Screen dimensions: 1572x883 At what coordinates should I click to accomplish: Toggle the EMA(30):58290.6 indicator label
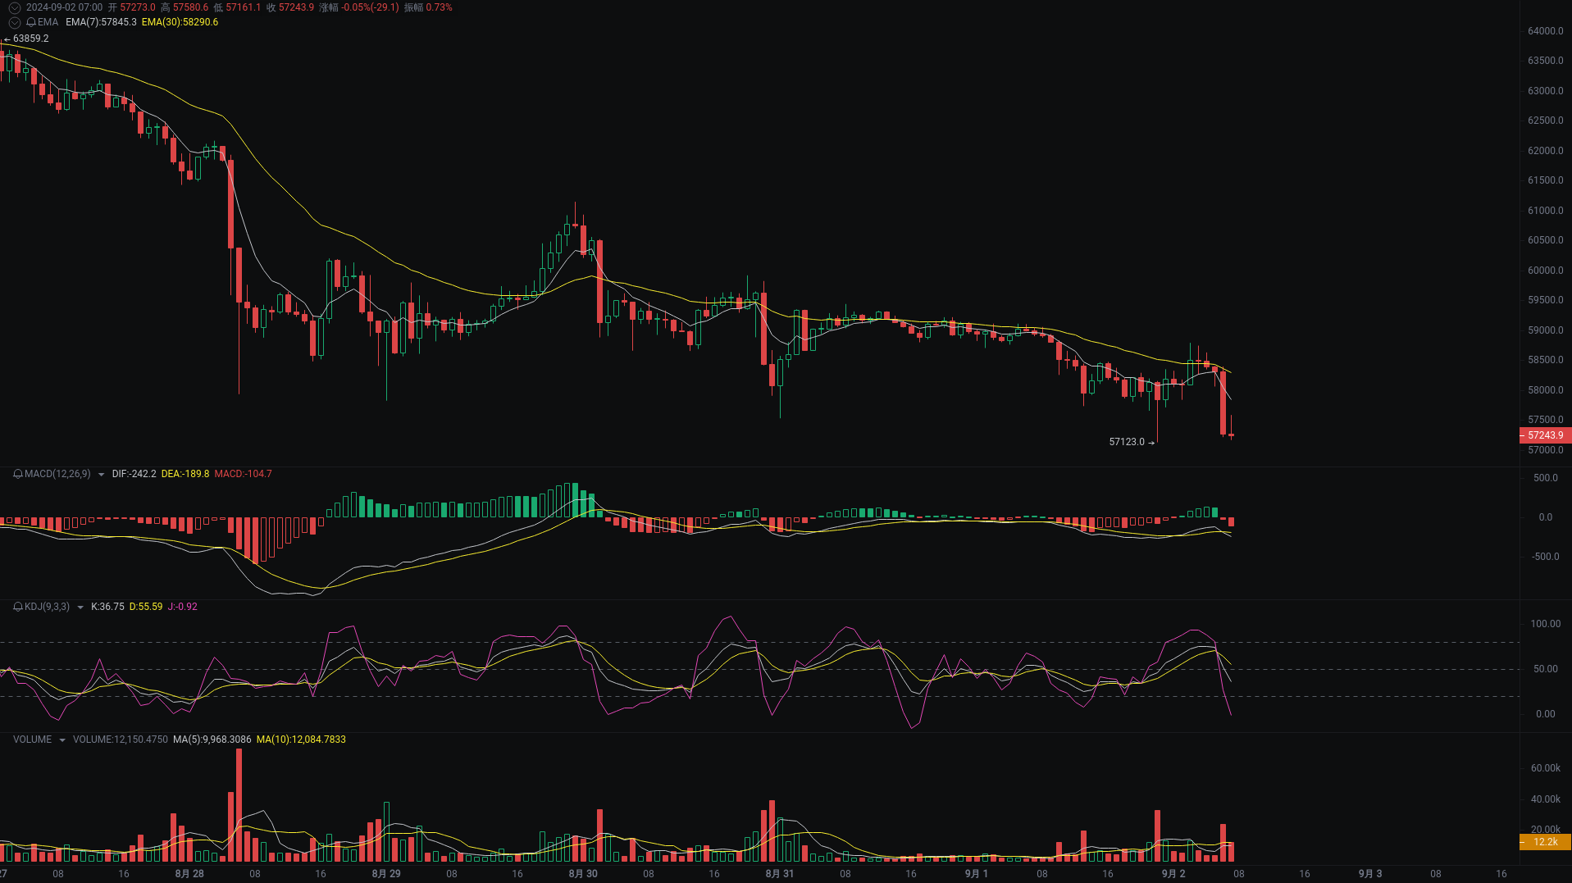[x=179, y=22]
